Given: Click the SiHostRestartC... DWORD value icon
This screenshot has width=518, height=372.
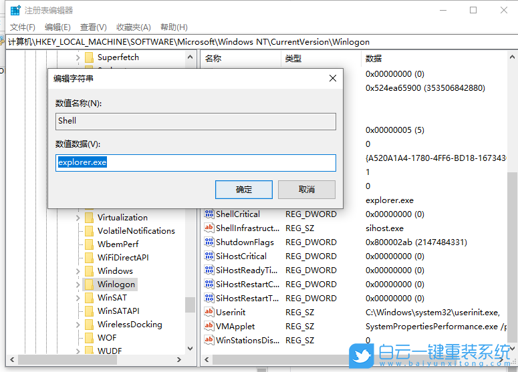Looking at the screenshot, I should 209,284.
